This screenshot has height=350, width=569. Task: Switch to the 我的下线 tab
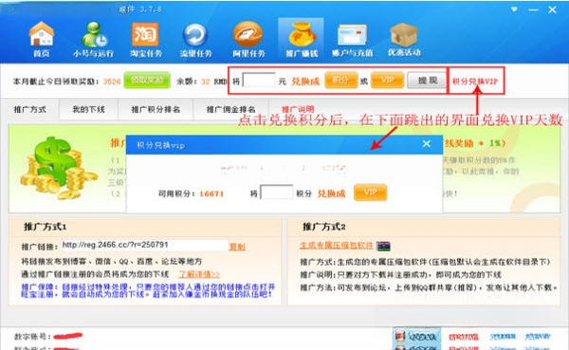tap(88, 109)
